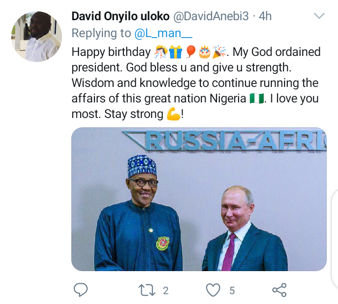Like the tweet with the heart icon
The height and width of the screenshot is (304, 338).
[213, 290]
